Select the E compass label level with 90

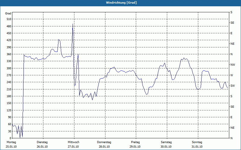point(231,117)
